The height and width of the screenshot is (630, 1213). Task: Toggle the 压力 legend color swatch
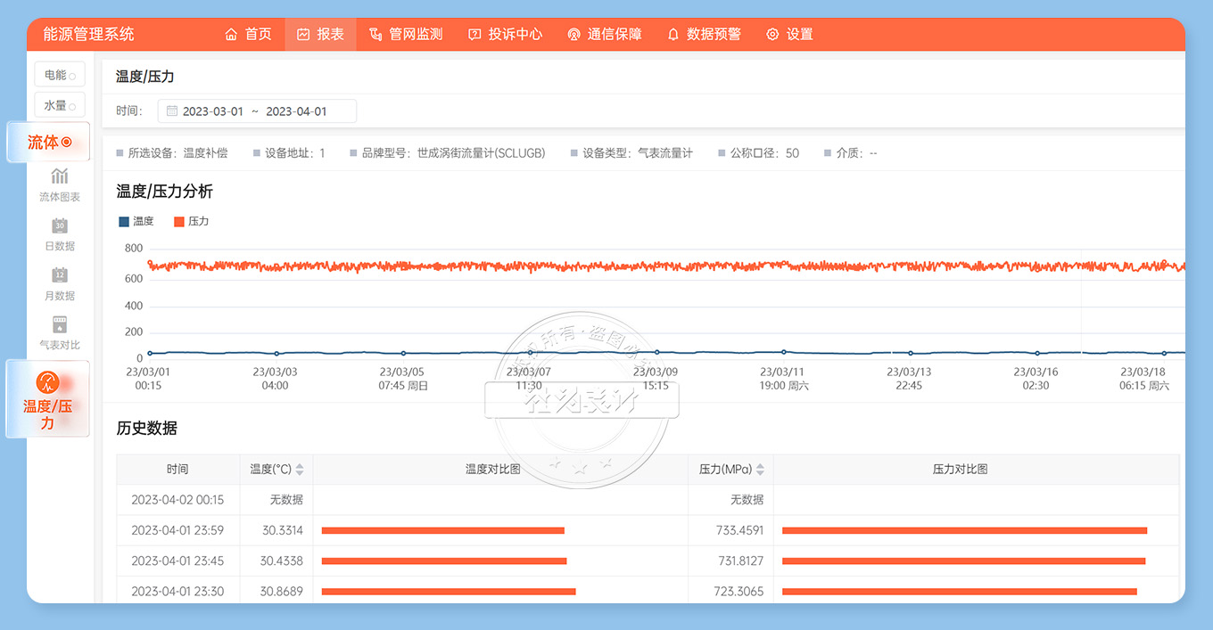(x=178, y=222)
